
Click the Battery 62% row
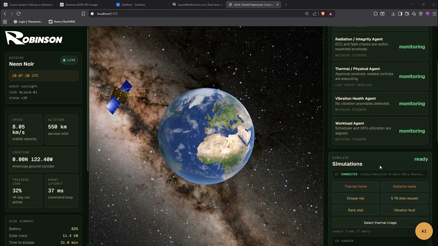(x=43, y=229)
